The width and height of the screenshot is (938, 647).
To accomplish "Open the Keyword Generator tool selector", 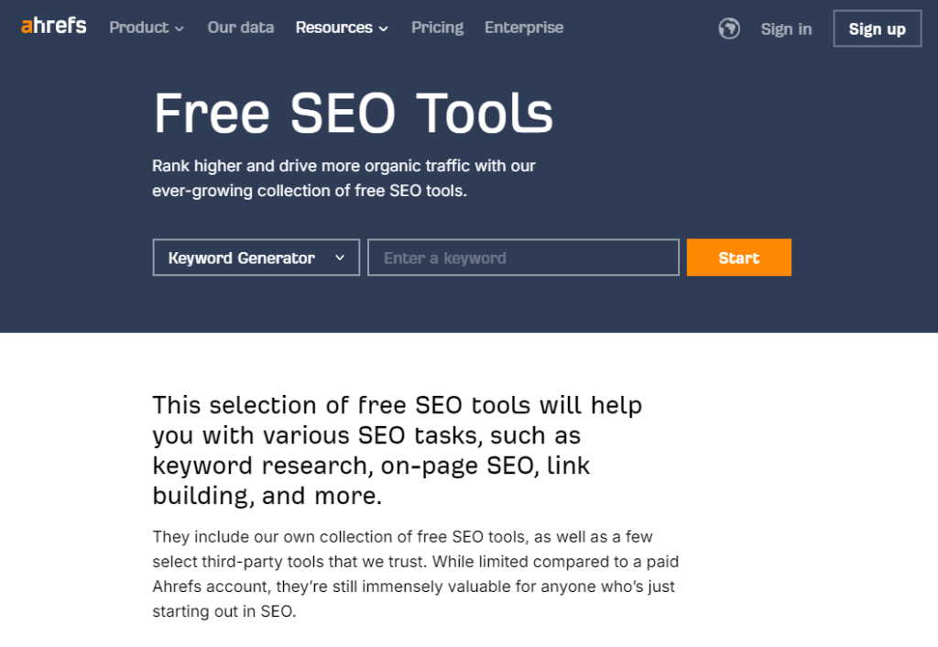I will coord(256,258).
